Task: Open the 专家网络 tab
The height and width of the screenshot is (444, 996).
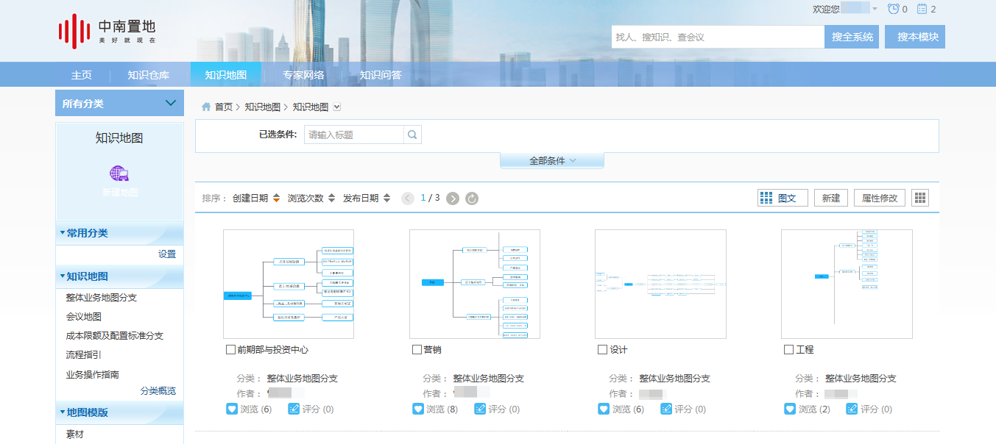Action: pos(303,75)
